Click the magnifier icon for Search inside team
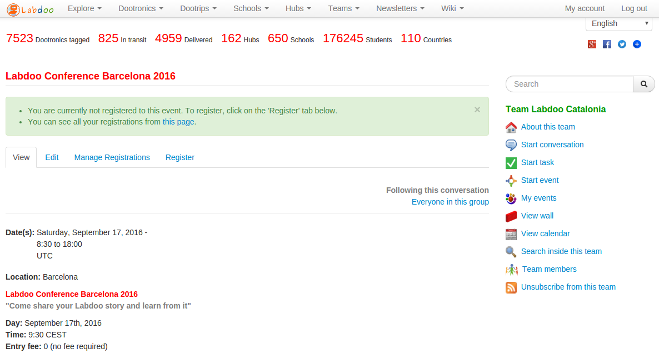Viewport: 659px width, 353px height. pyautogui.click(x=511, y=252)
